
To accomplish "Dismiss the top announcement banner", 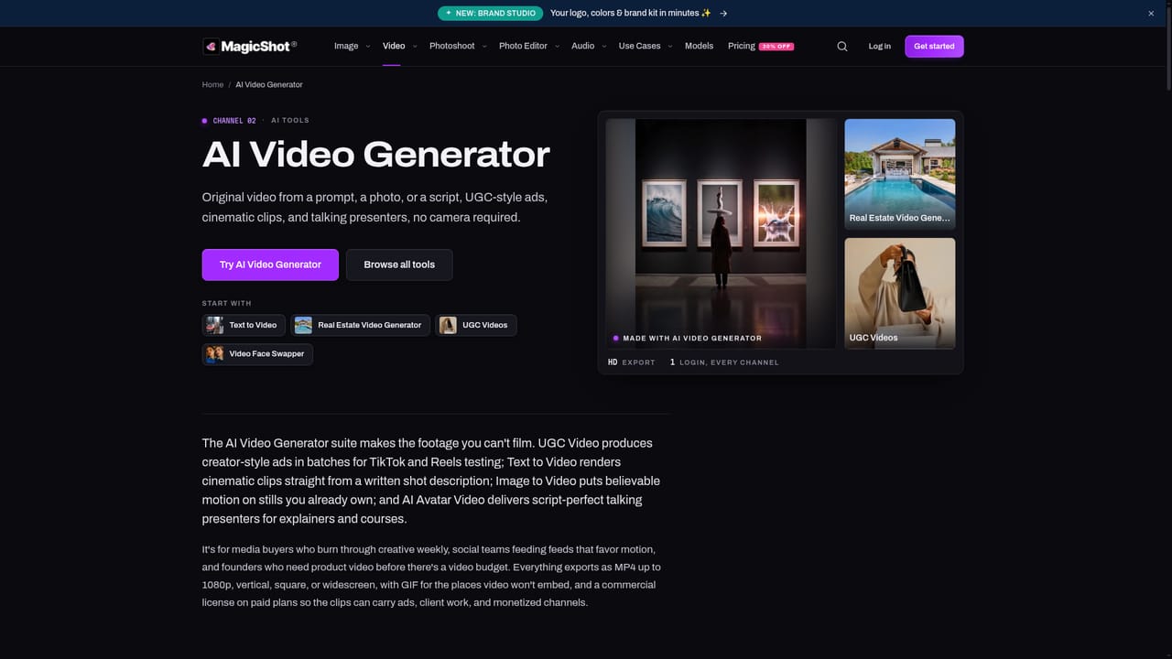I will coord(1151,14).
